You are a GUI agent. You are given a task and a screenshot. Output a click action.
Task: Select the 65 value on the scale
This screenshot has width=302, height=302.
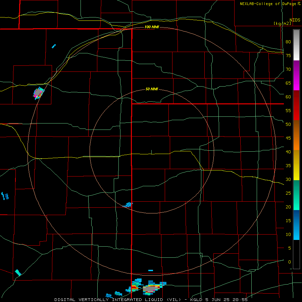(x=288, y=83)
